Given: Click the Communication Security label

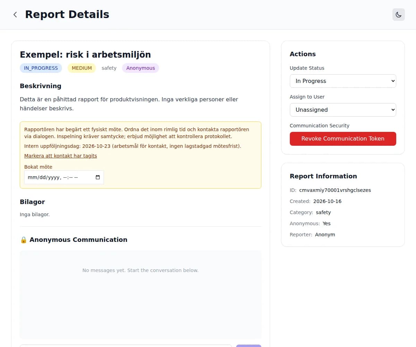Looking at the screenshot, I should click(x=320, y=126).
